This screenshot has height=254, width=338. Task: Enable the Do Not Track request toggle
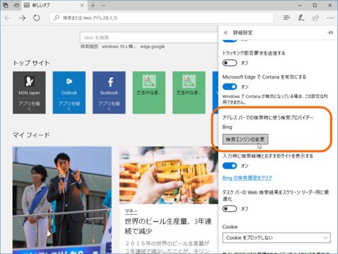pos(230,63)
